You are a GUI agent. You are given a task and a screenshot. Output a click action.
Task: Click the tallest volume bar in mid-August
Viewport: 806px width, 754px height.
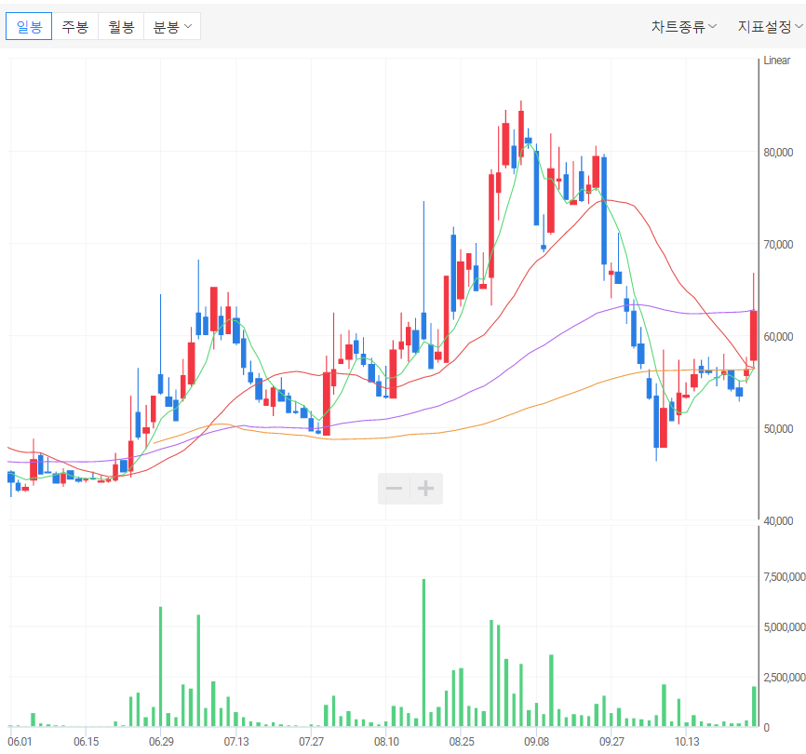click(x=423, y=653)
